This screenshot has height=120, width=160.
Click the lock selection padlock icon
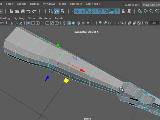pyautogui.click(x=123, y=11)
